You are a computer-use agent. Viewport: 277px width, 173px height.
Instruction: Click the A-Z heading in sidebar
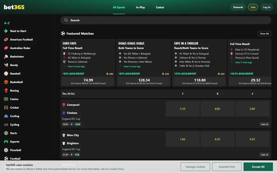pyautogui.click(x=7, y=23)
